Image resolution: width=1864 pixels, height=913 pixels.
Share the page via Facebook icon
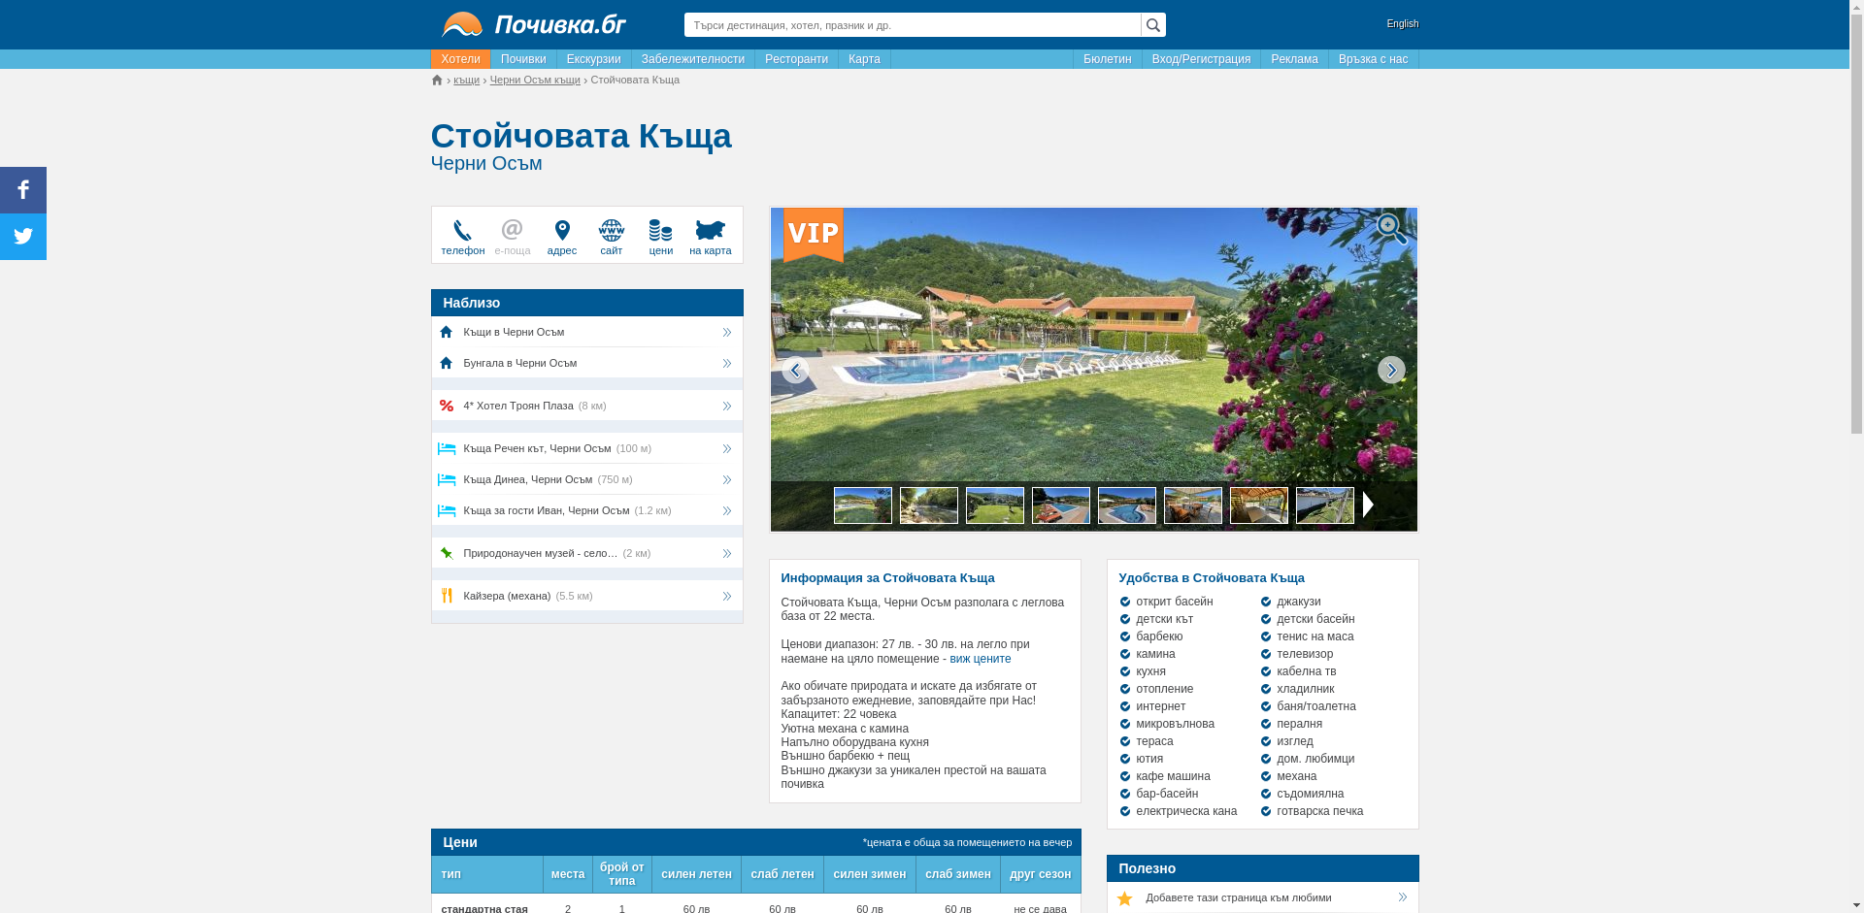[x=23, y=190]
